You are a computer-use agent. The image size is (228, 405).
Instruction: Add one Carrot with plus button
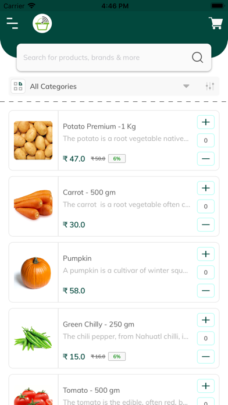206,188
